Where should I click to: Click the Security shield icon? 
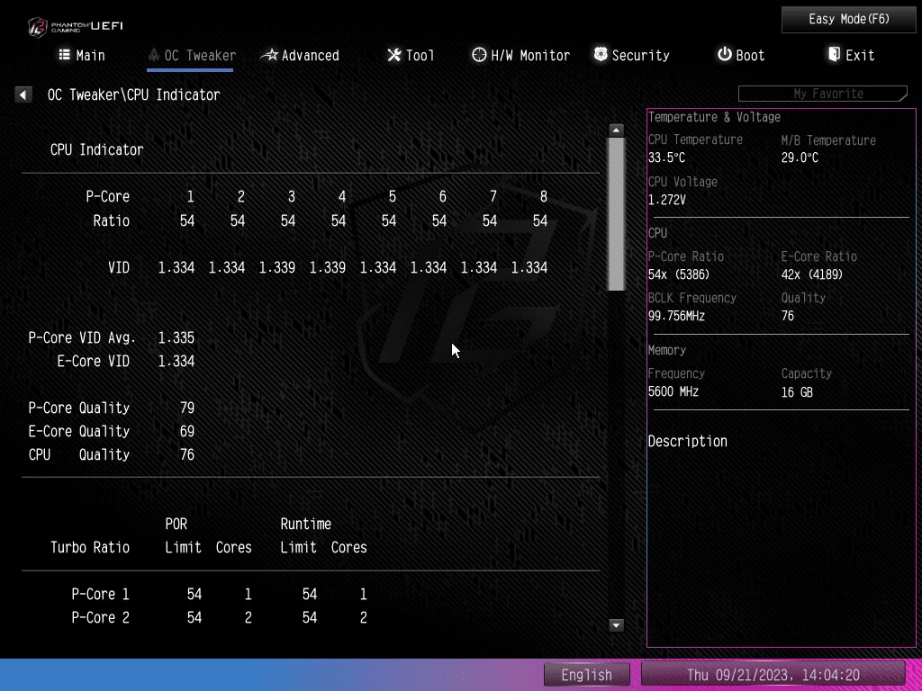point(601,55)
